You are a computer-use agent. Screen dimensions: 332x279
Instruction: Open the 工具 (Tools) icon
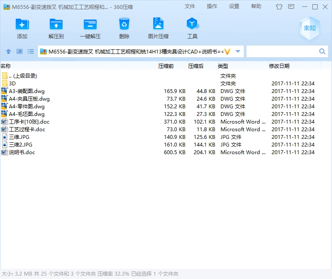point(192,23)
